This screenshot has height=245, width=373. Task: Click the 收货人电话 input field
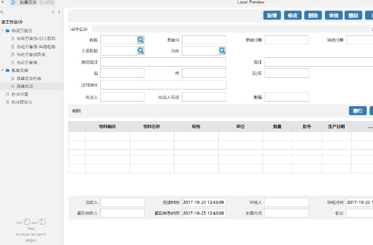tap(204, 97)
